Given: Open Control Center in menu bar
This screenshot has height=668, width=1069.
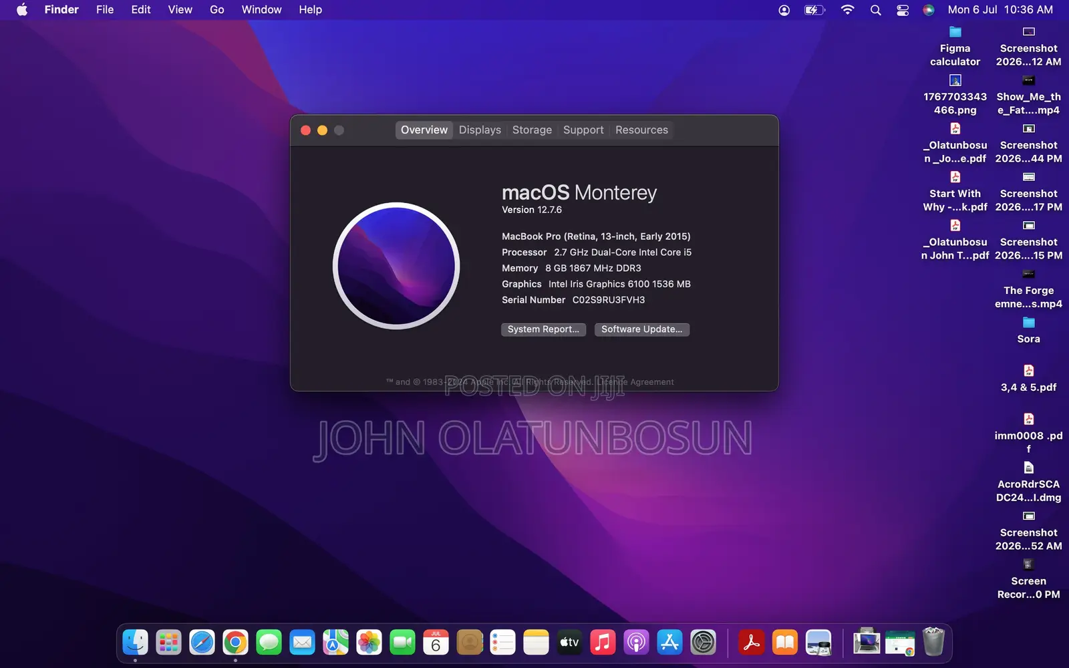Looking at the screenshot, I should [x=903, y=10].
